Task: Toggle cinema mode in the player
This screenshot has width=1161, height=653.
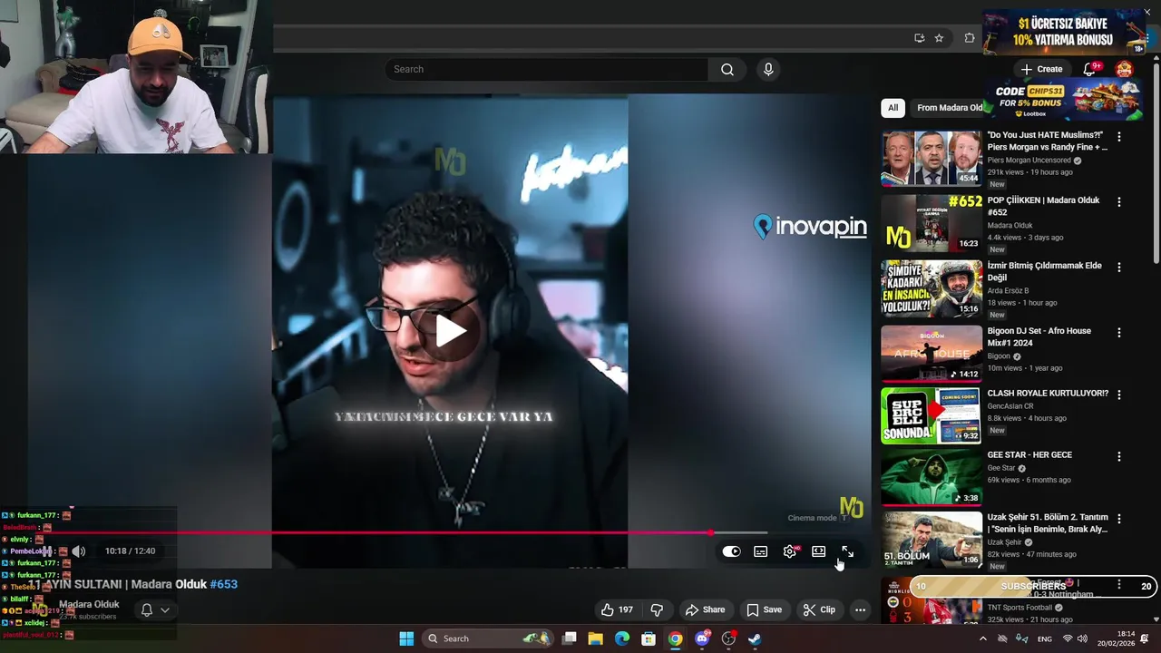Action: click(818, 551)
